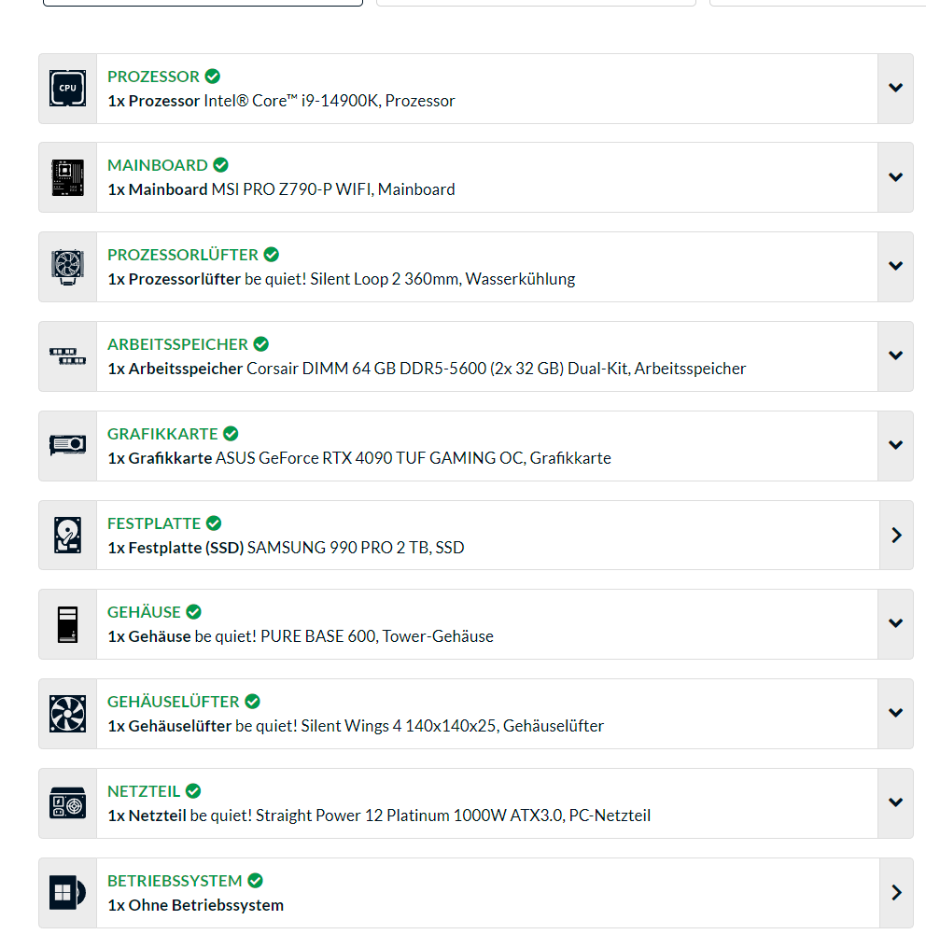Select Corsair DIMM 64 GB DDR5-5600 text

click(x=496, y=369)
